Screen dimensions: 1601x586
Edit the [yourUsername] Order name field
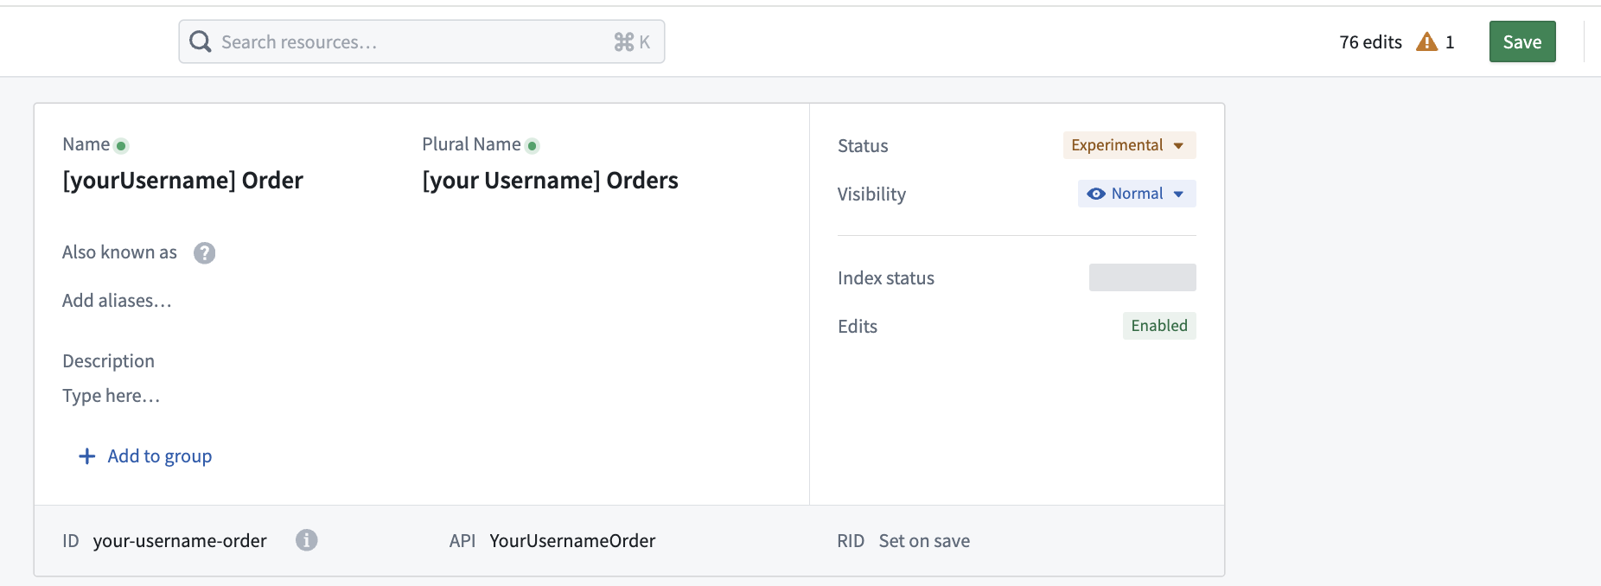click(x=182, y=180)
